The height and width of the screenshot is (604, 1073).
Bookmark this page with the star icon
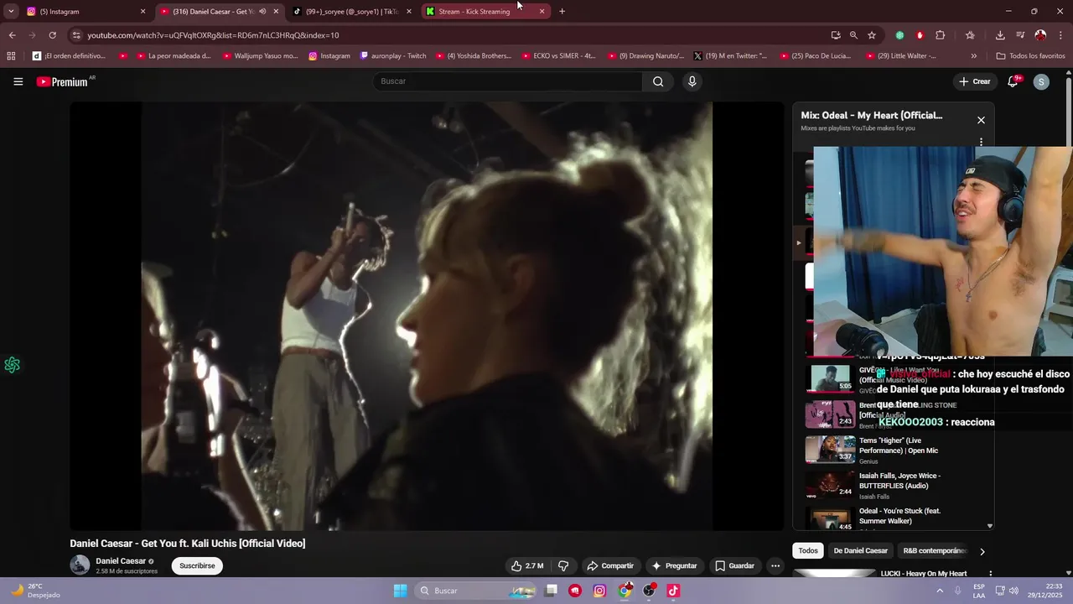click(872, 35)
